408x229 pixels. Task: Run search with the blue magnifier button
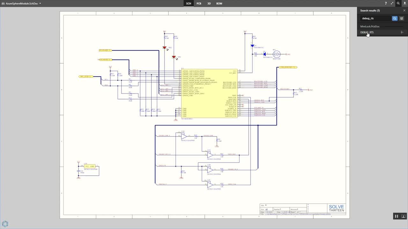(395, 18)
